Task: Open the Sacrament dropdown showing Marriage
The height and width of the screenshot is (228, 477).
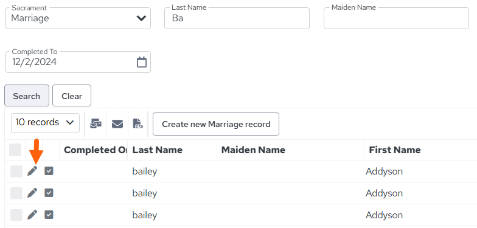Action: (x=78, y=18)
